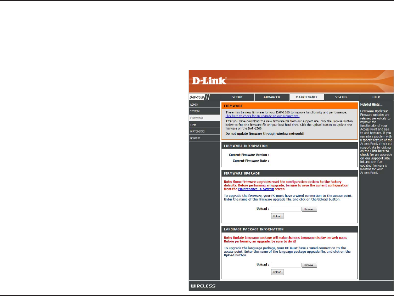Go to Admin in sidebar
This screenshot has height=296, width=394.
[204, 104]
